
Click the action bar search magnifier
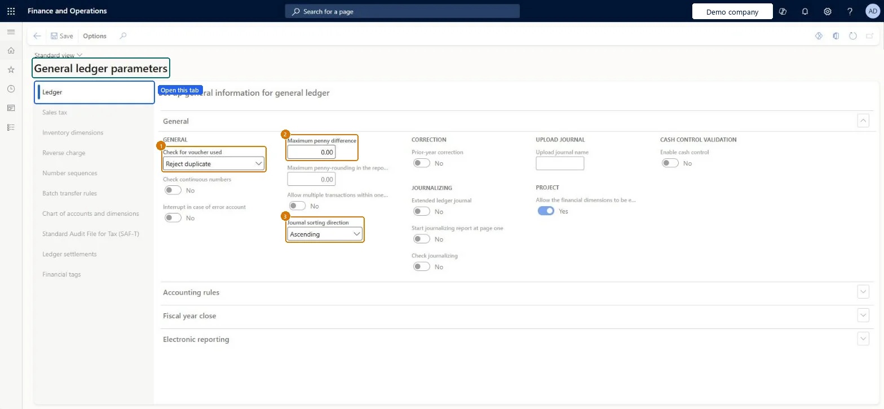123,35
